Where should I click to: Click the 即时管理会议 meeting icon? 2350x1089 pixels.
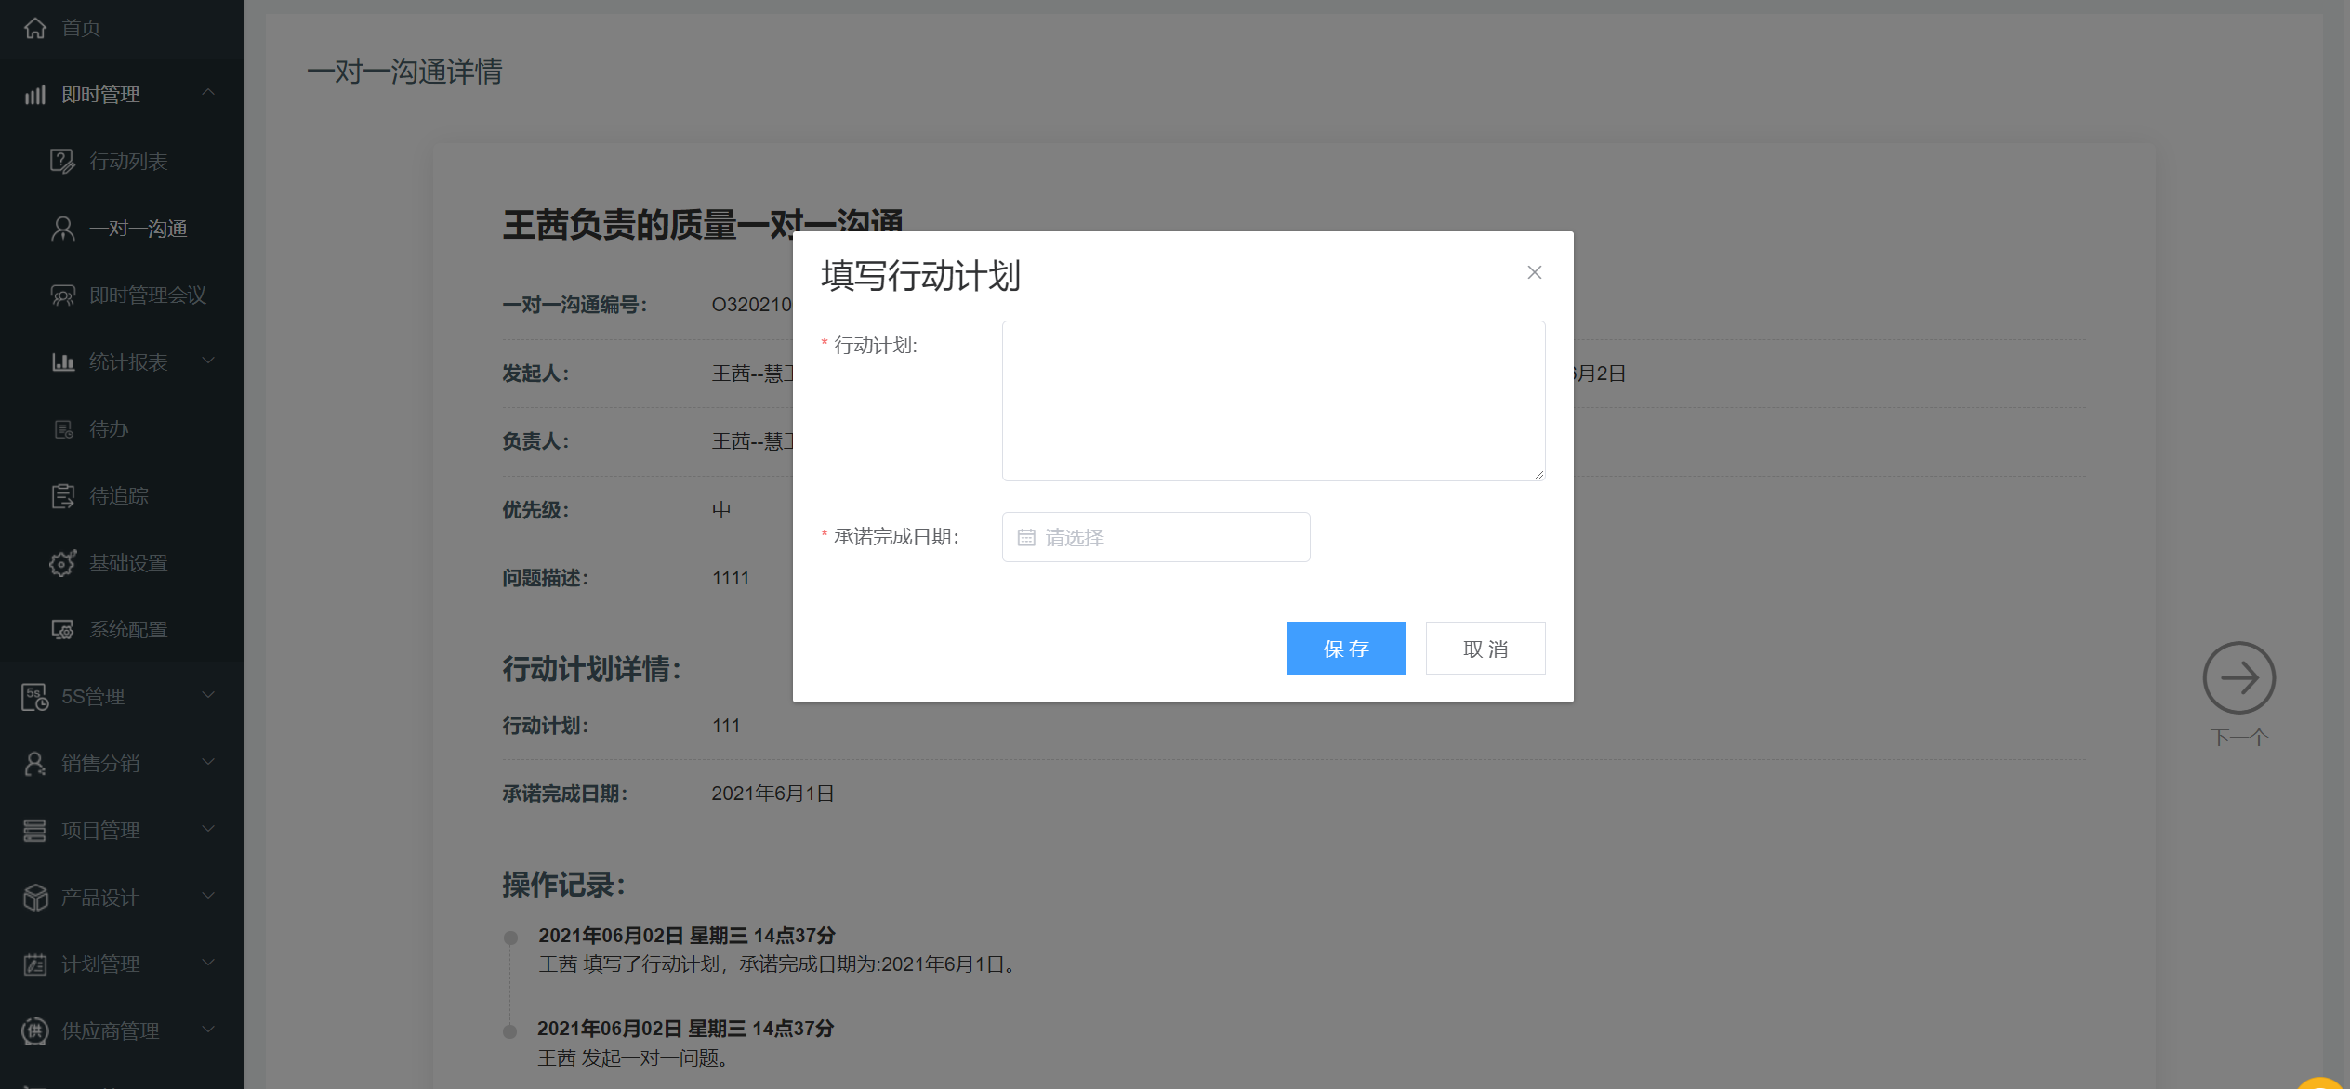coord(62,295)
